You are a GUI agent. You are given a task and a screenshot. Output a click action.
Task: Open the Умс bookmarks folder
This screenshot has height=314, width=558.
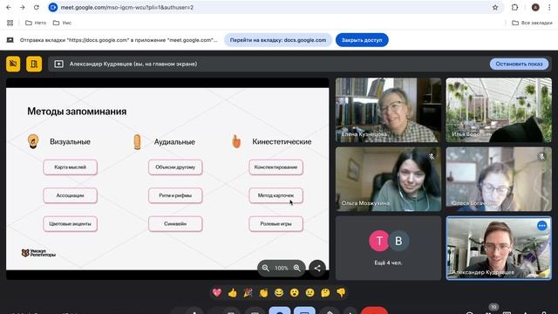click(x=62, y=23)
